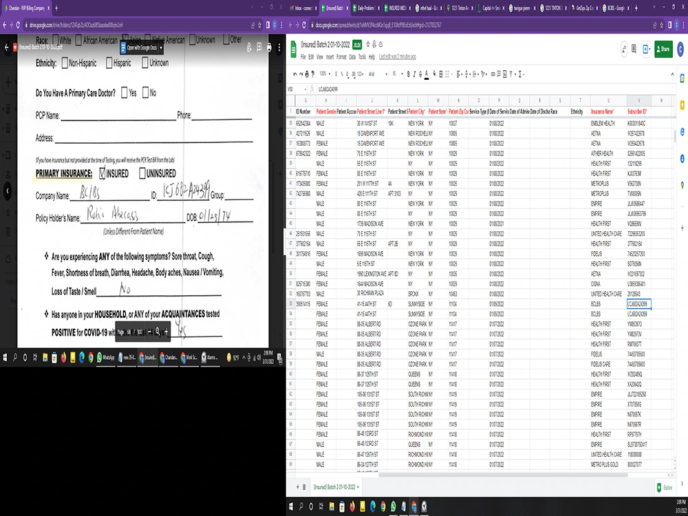
Task: Click Italic in the Sheets toolbar
Action: 415,74
